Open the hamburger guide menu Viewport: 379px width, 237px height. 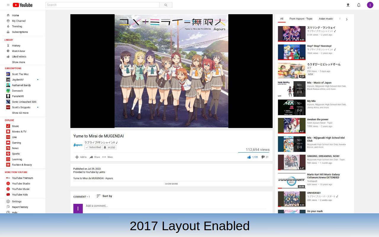[x=8, y=5]
